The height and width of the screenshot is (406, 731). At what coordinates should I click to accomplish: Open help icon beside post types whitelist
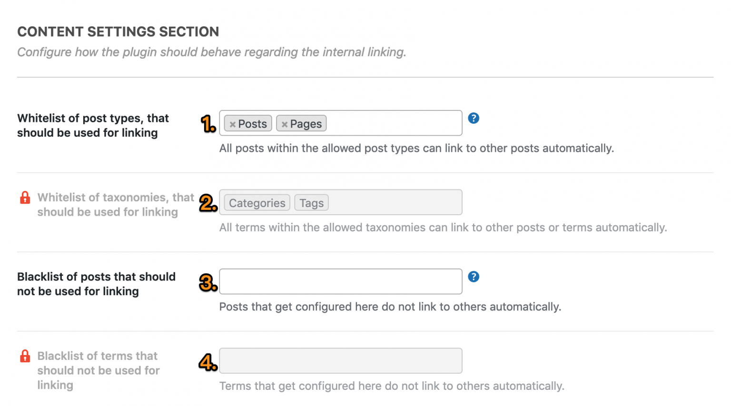tap(474, 118)
